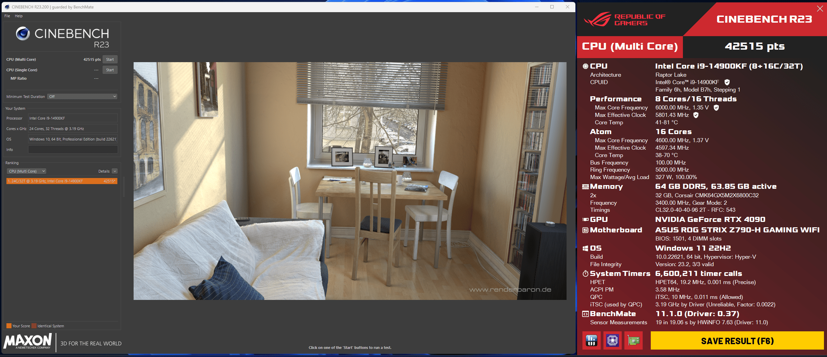Click the "38-70 °C" Atom core temp
827x357 pixels.
tap(666, 155)
